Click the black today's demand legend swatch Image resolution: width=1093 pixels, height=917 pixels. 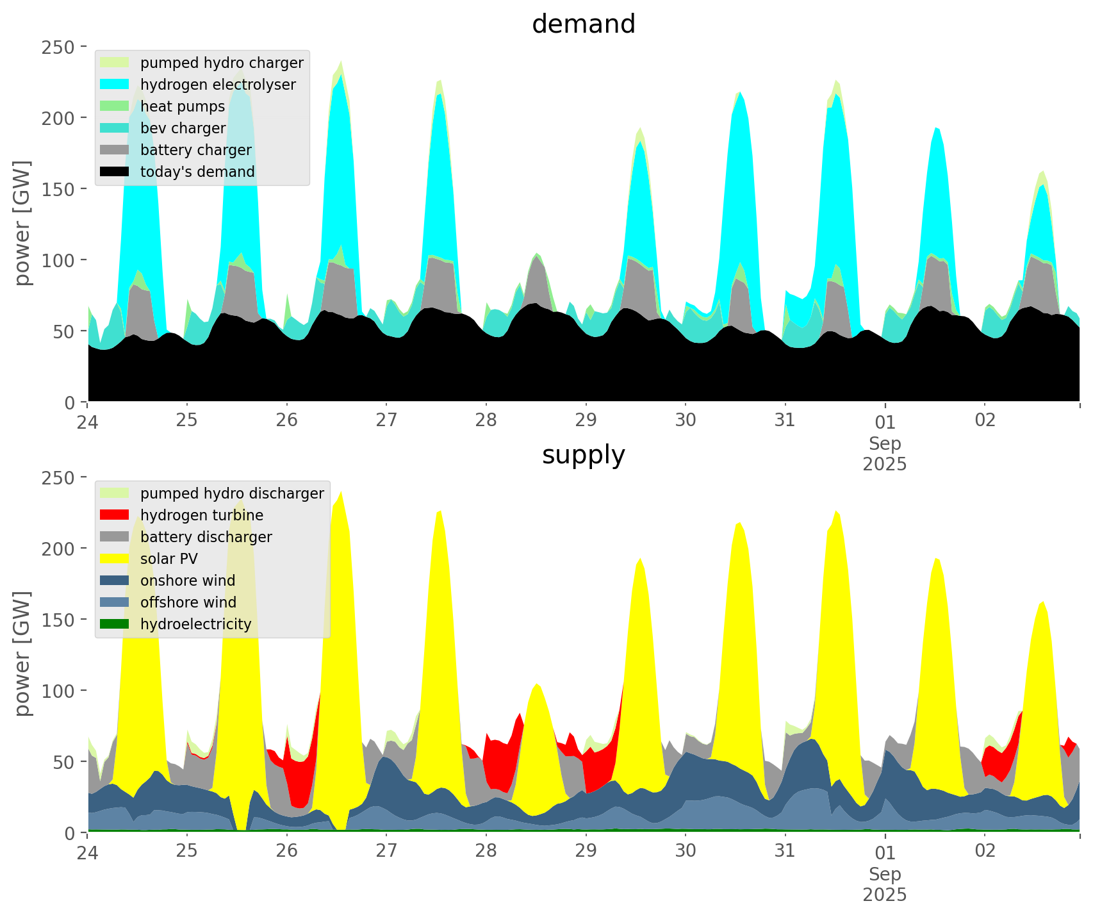pos(115,172)
